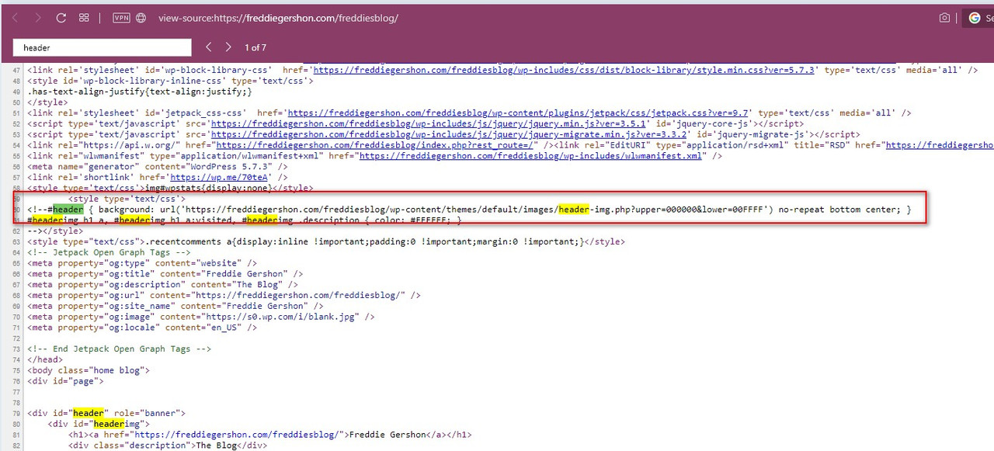Click the og:title 'Freddie Gershon' line
Viewport: 994px width, 451px height.
pos(165,275)
